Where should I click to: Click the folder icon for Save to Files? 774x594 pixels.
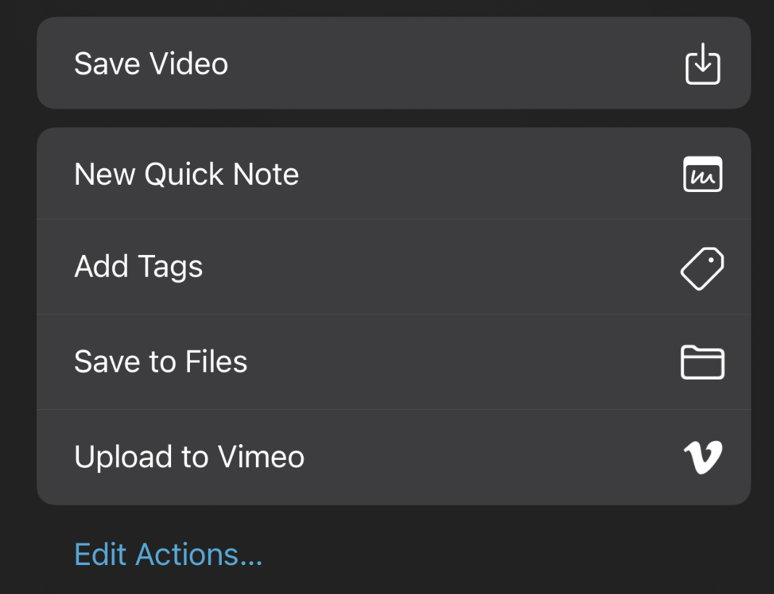pyautogui.click(x=702, y=363)
